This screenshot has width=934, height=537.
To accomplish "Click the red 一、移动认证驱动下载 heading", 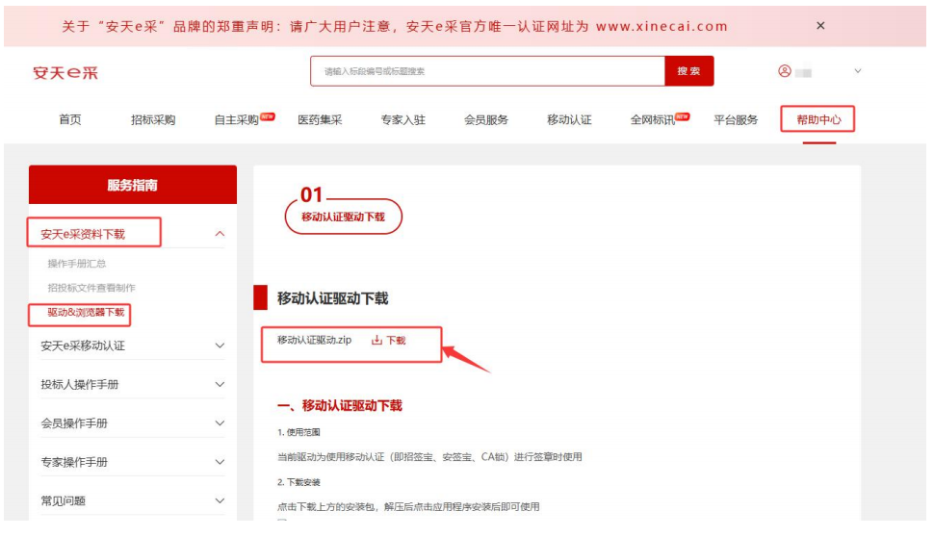I will point(340,405).
